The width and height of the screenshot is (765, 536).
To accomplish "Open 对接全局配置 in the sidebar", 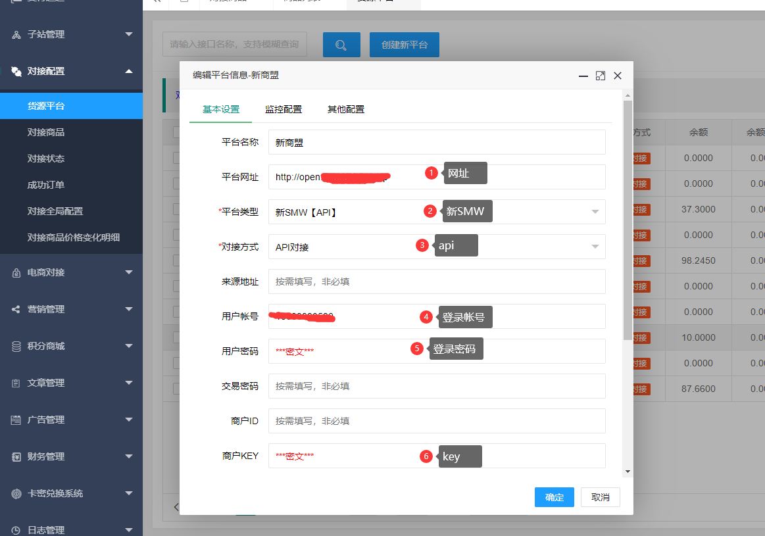I will point(71,211).
